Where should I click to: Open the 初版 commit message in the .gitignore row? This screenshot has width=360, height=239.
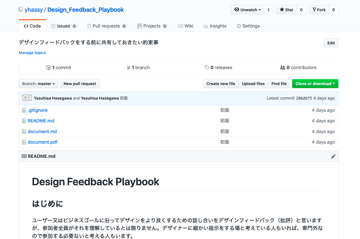pos(225,110)
